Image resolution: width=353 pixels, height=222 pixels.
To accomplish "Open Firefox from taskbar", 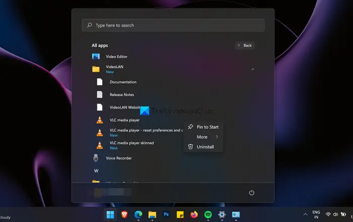I will click(194, 214).
